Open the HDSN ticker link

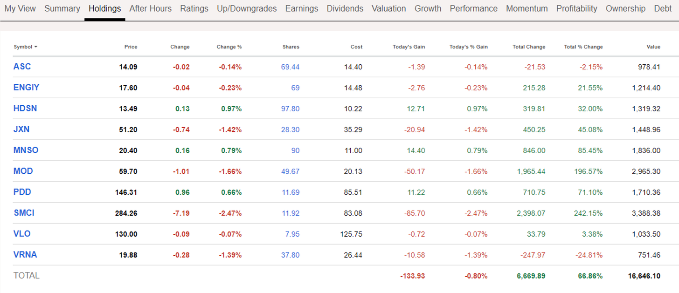click(25, 109)
